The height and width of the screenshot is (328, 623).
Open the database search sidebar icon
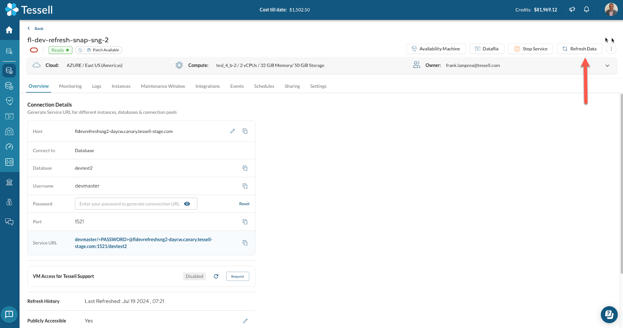point(9,51)
